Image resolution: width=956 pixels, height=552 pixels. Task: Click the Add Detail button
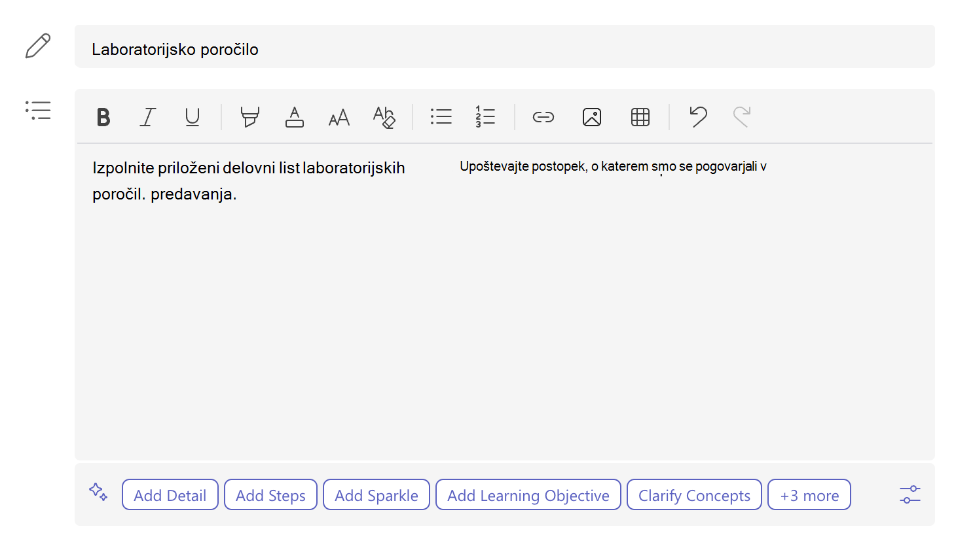pyautogui.click(x=170, y=495)
